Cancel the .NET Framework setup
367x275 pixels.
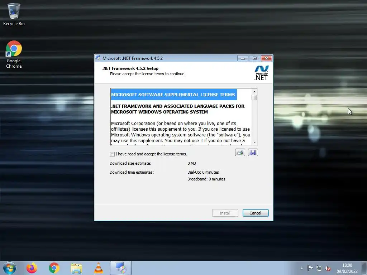tap(255, 213)
